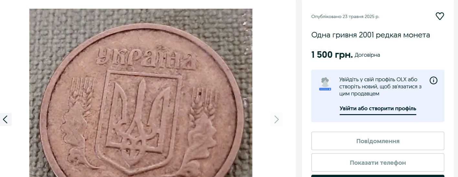Screen dimensions: 458x177
Task: Click the Опубліковано 23 травня 2025 date
Action: (345, 16)
